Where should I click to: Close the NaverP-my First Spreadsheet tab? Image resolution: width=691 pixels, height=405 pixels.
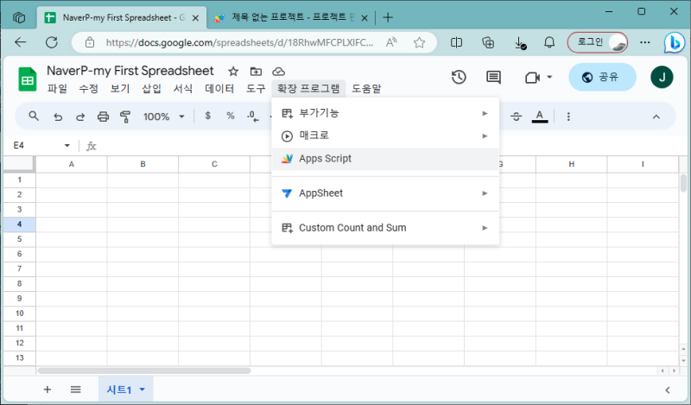pyautogui.click(x=196, y=17)
